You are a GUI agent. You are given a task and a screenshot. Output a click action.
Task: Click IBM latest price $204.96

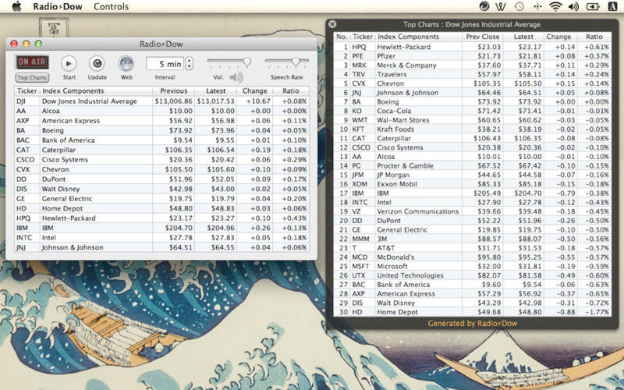(x=221, y=228)
